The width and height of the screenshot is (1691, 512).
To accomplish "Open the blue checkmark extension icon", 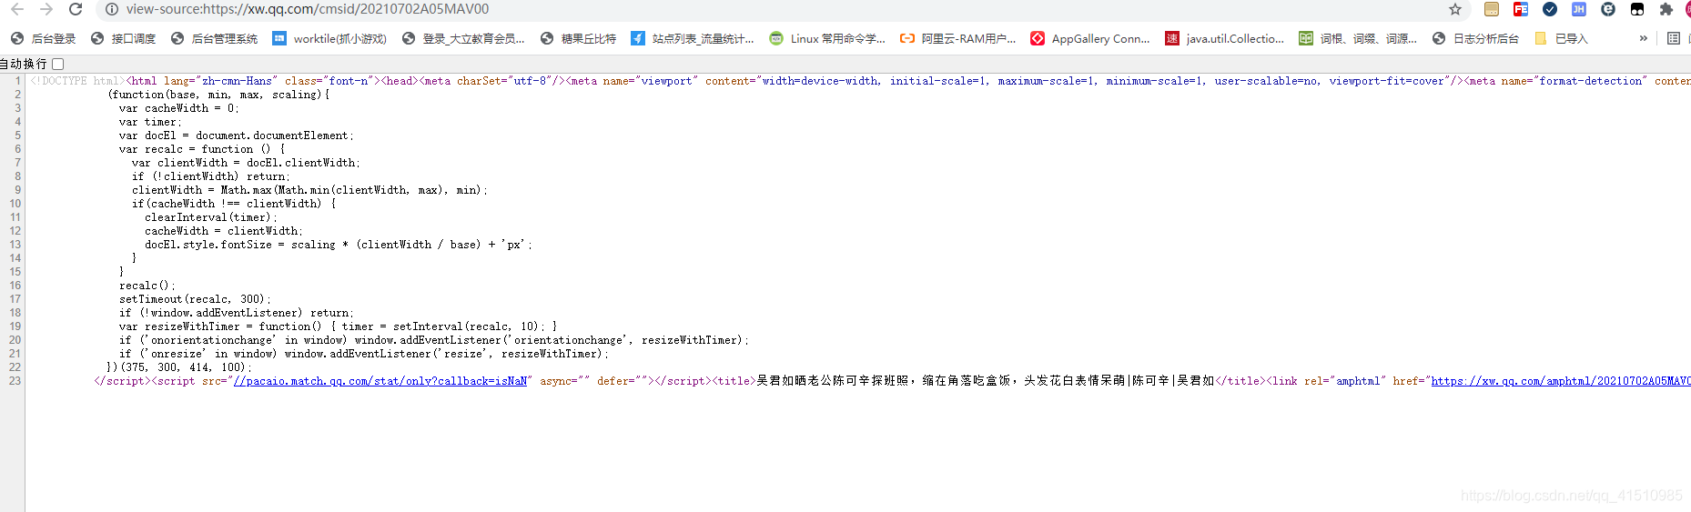I will pyautogui.click(x=1549, y=9).
